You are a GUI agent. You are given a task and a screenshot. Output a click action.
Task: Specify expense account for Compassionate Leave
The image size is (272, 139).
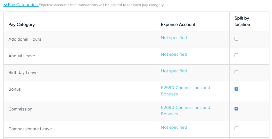click(174, 127)
